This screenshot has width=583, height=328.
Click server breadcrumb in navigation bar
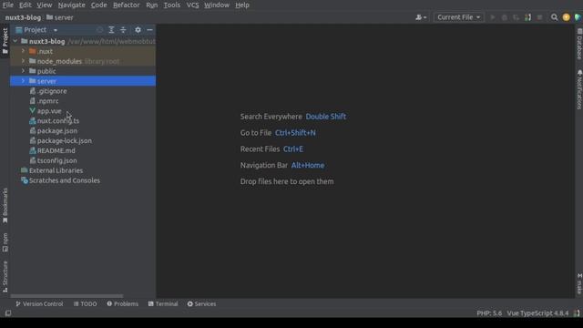60,17
